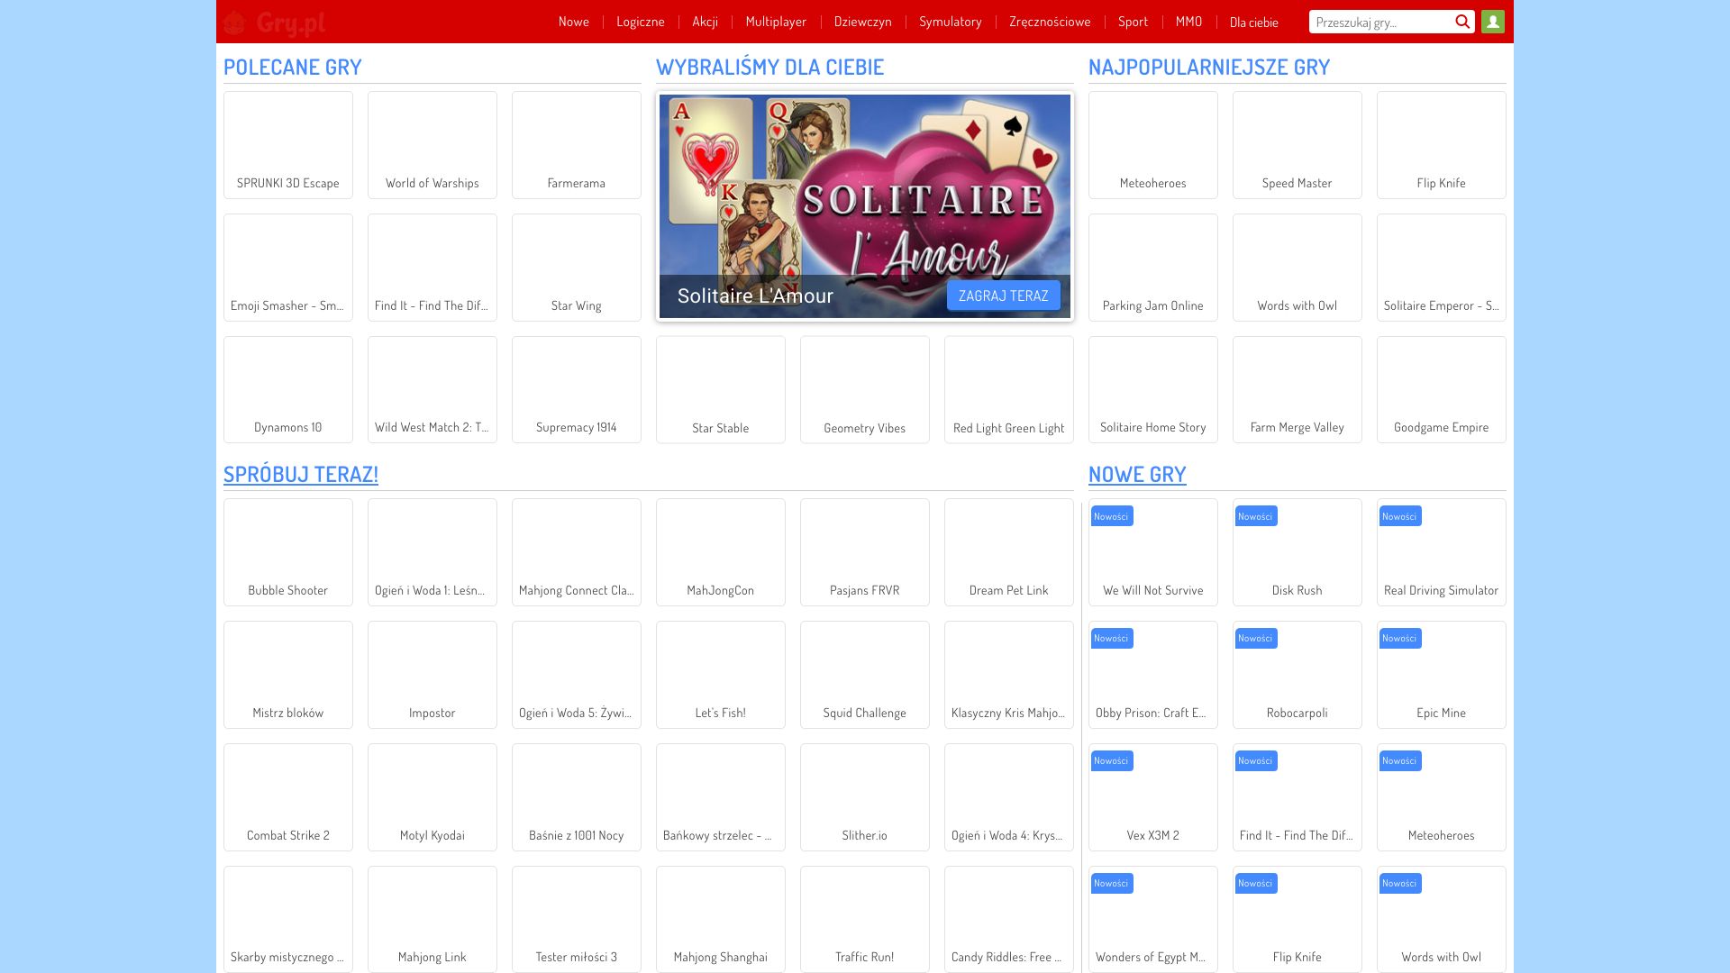Open the Farmerama game tile
This screenshot has width=1730, height=973.
[577, 145]
